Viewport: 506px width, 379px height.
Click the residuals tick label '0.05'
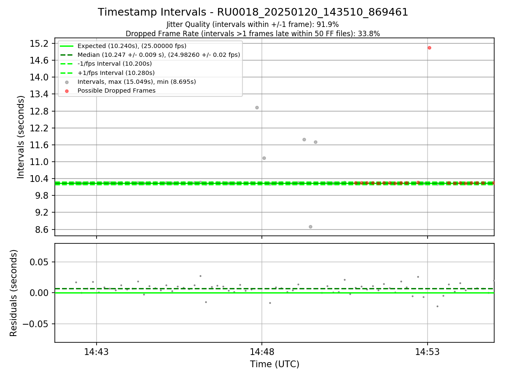(40, 262)
